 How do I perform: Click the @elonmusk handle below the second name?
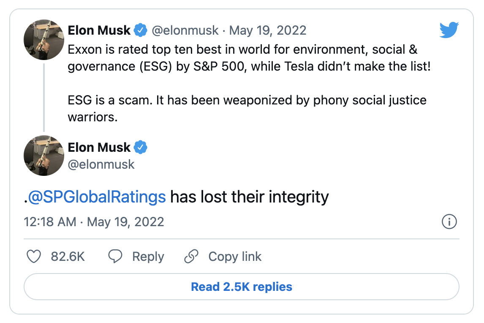click(x=101, y=164)
